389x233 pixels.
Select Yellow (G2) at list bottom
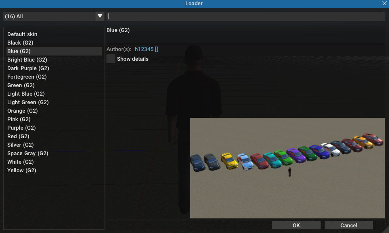(x=21, y=171)
